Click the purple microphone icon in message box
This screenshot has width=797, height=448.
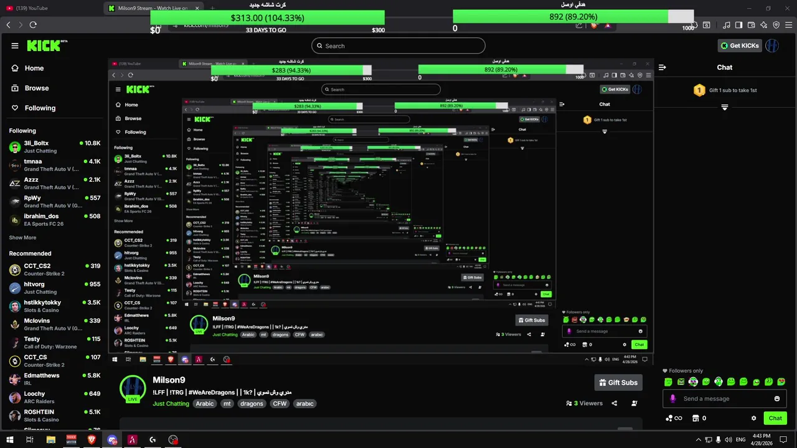point(672,399)
